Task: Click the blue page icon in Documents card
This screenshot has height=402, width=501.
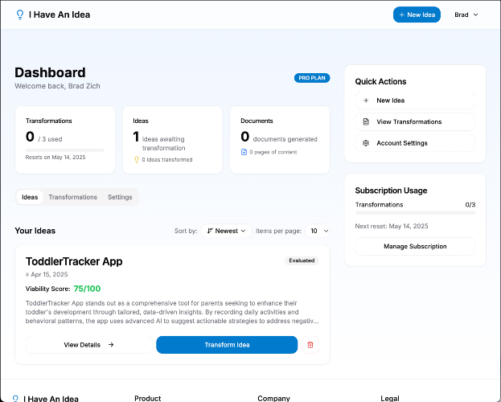Action: (x=244, y=152)
